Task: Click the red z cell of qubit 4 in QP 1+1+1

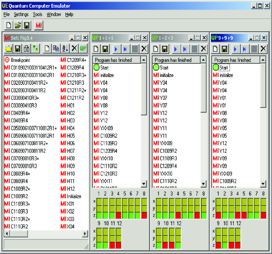Action: tap(119, 215)
